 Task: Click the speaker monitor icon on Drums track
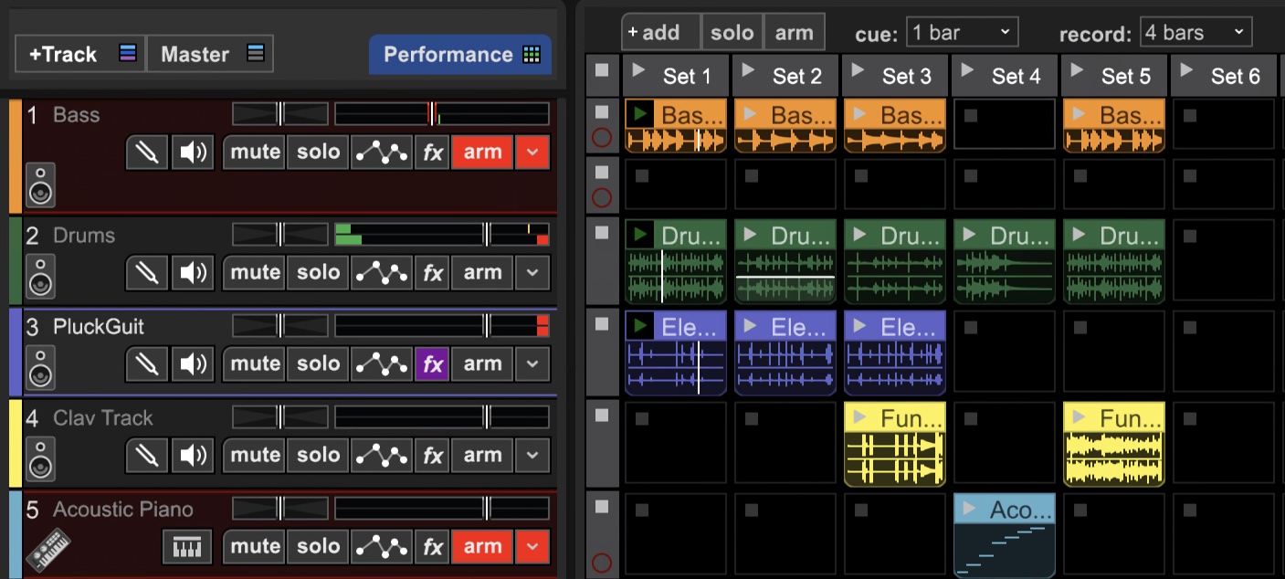[194, 273]
